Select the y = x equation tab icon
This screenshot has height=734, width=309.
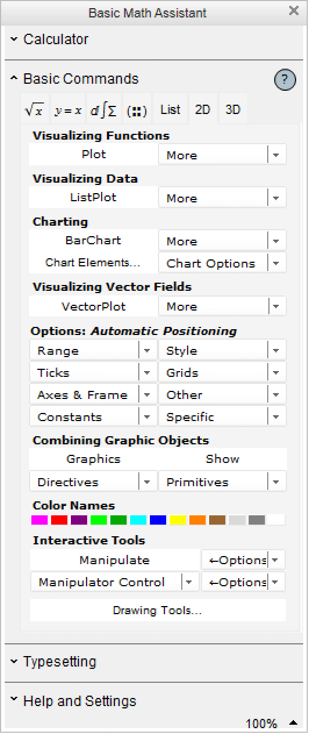[x=68, y=109]
